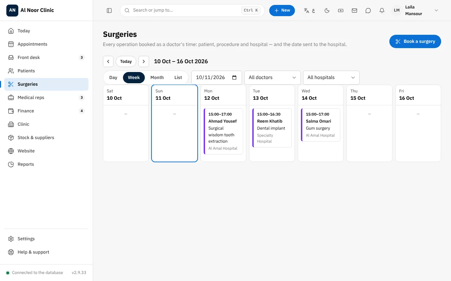Open Reem Khatib dental implant card
Image resolution: width=451 pixels, height=281 pixels.
pyautogui.click(x=272, y=128)
